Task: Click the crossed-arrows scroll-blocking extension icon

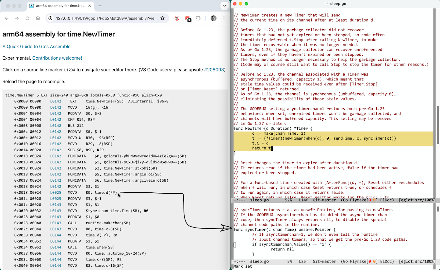Action: [x=177, y=19]
